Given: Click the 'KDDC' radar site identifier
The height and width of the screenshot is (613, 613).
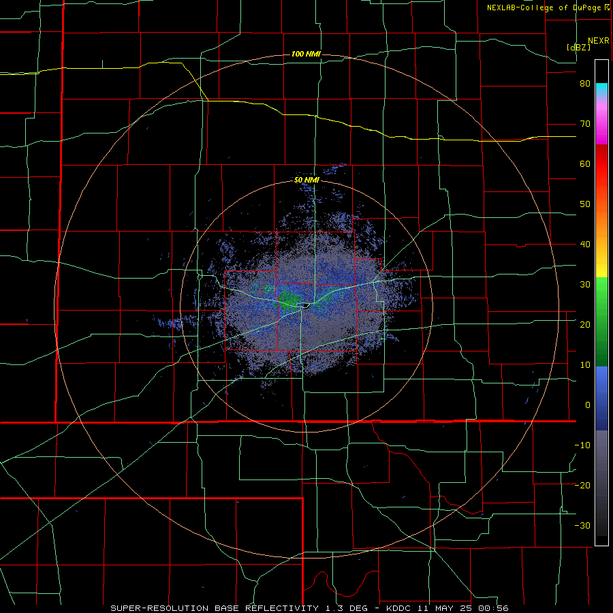Looking at the screenshot, I should click(398, 608).
